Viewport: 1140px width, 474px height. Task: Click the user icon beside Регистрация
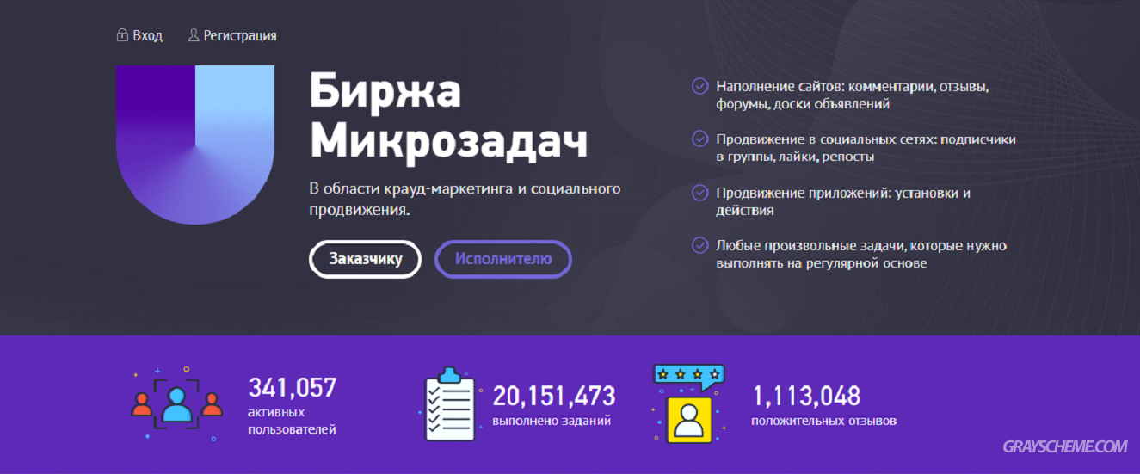[194, 36]
